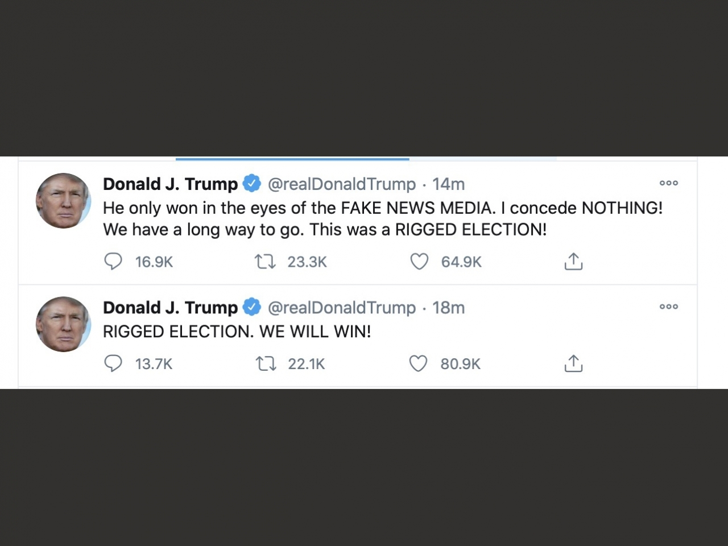728x546 pixels.
Task: Select the blue-underlined active tab above tweets
Action: tap(292, 159)
